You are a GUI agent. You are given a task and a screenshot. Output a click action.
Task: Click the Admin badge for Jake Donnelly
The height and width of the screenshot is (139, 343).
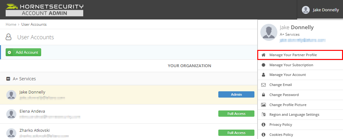click(x=236, y=94)
